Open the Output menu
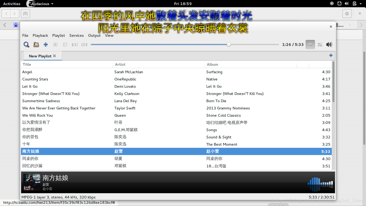Screen dimensions: 366x206 pyautogui.click(x=94, y=35)
